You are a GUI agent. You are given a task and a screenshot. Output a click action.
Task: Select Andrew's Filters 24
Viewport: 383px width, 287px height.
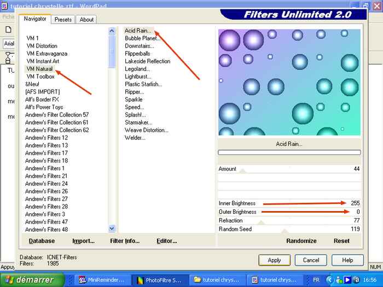(x=47, y=184)
